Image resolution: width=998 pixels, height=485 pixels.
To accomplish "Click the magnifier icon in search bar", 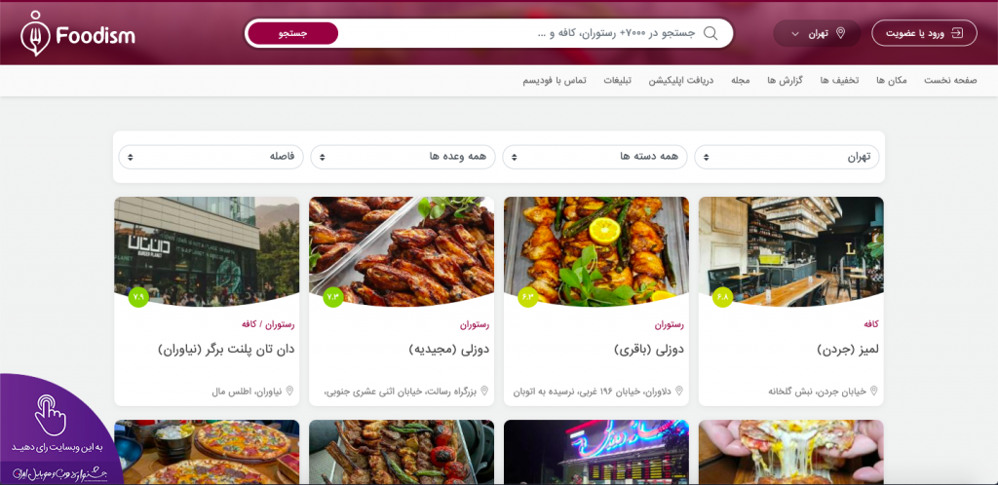I will pyautogui.click(x=710, y=33).
